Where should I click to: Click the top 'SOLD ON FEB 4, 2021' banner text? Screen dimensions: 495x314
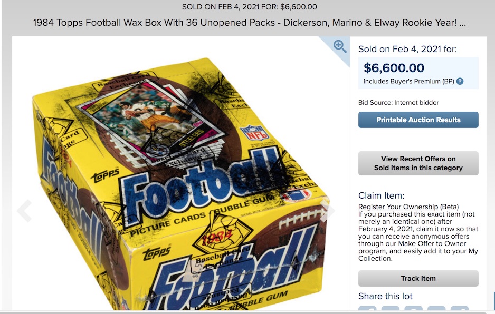pyautogui.click(x=249, y=7)
